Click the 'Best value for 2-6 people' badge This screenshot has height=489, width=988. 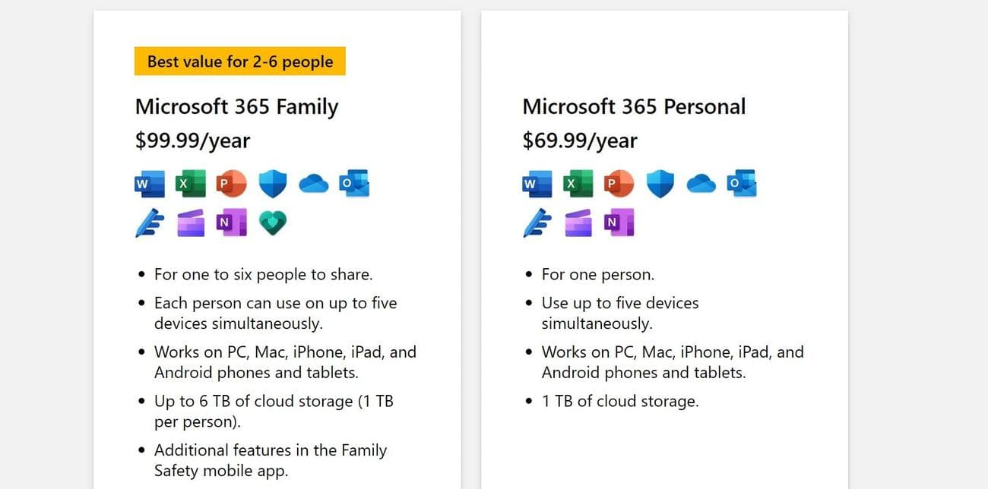click(239, 61)
